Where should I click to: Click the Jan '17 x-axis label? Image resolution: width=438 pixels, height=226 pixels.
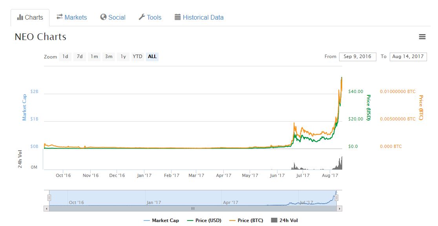pos(144,175)
